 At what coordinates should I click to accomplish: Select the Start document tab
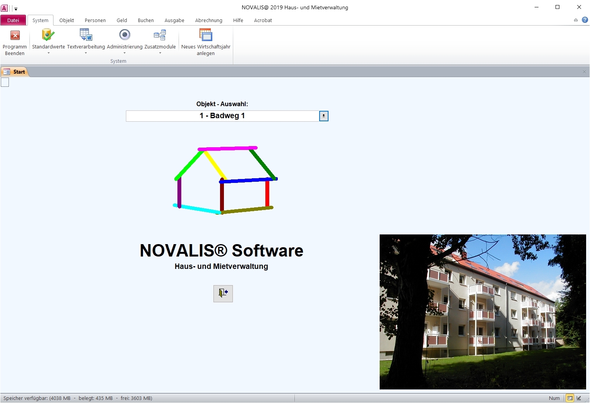point(15,72)
